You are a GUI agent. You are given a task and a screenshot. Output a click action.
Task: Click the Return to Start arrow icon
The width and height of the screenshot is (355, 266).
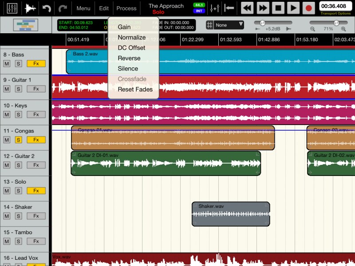click(x=229, y=8)
